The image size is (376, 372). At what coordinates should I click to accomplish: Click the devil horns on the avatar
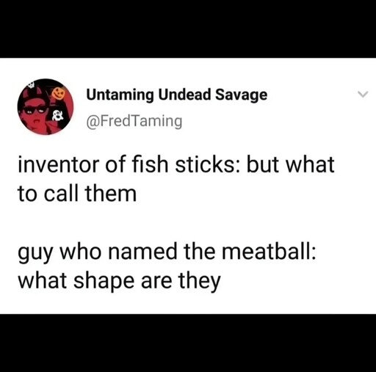34,92
